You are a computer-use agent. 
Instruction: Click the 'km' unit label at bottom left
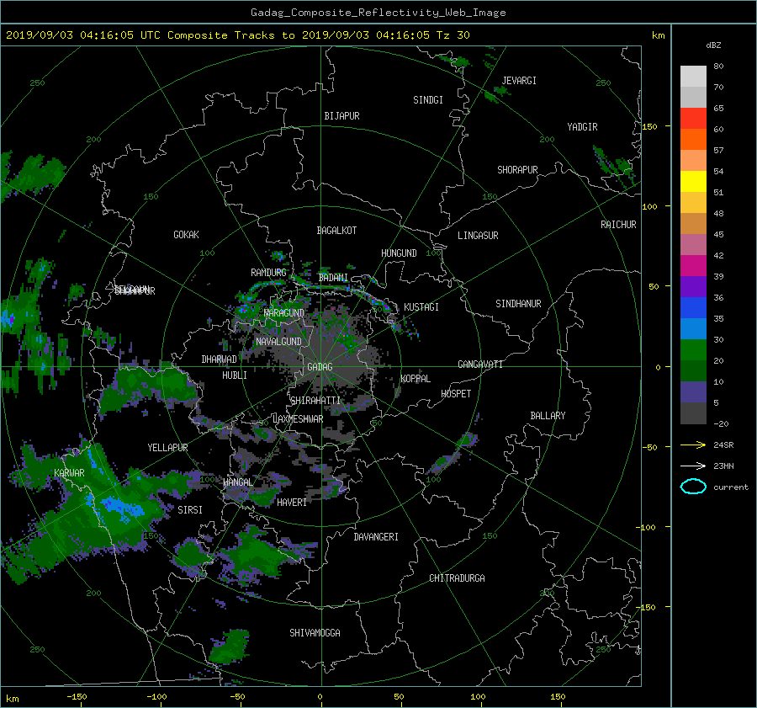12,699
